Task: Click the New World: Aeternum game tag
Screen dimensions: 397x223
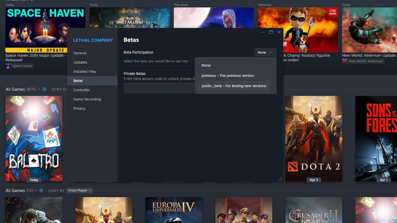Action: [363, 61]
